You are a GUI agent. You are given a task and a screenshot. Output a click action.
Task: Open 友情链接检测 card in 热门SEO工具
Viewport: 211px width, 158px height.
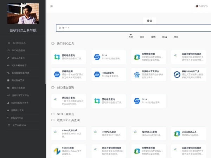click(x=148, y=57)
